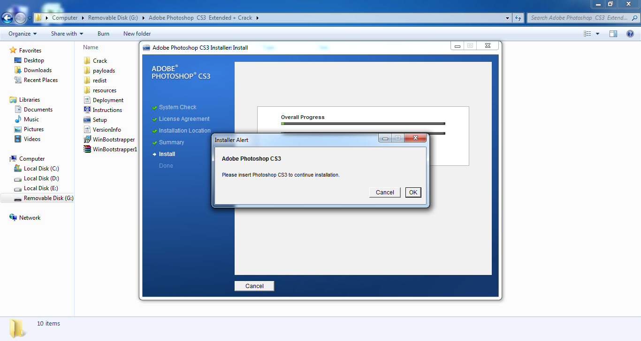Click the resources folder icon

pyautogui.click(x=87, y=90)
